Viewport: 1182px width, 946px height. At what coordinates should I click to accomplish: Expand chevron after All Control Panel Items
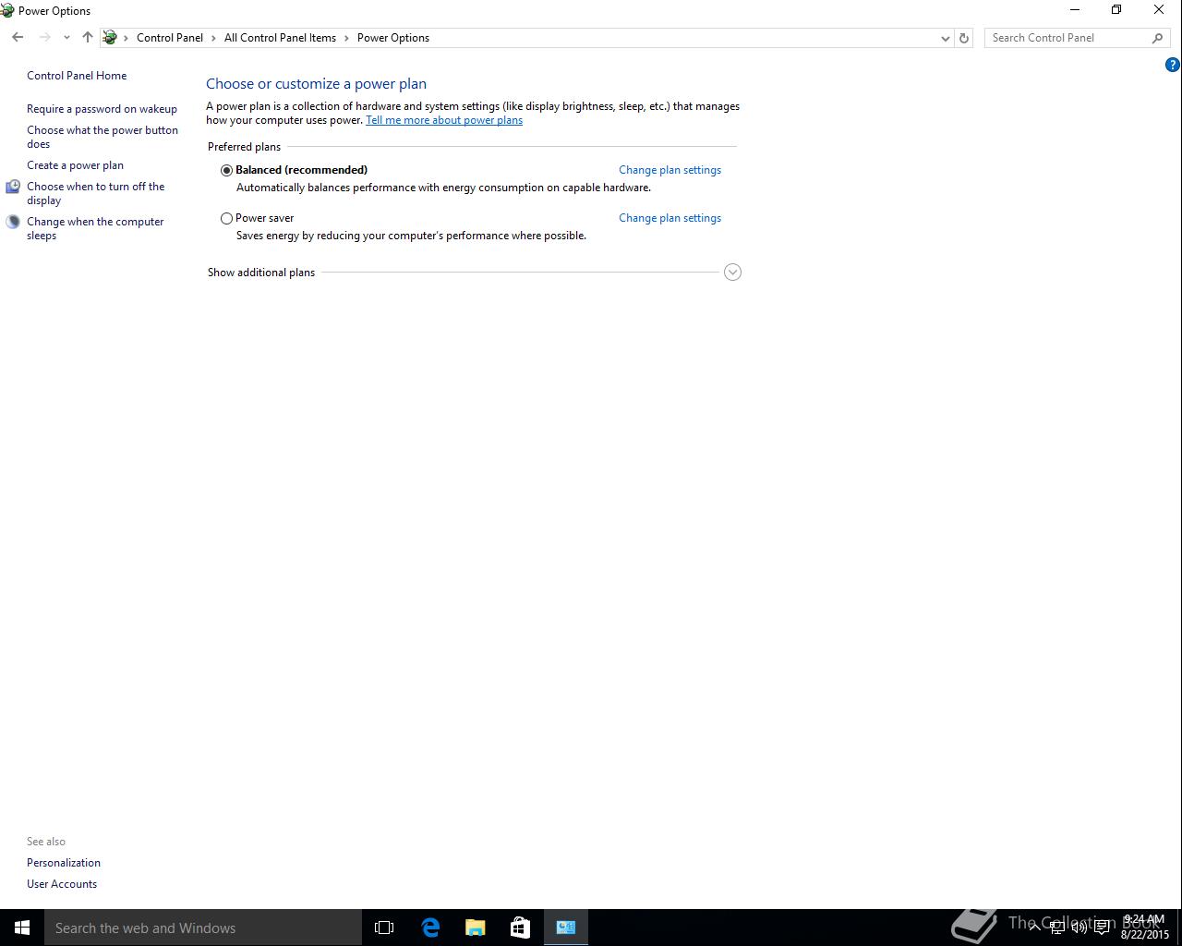click(347, 38)
